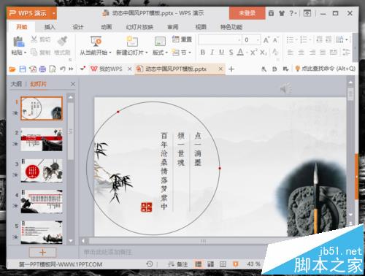The image size is (365, 276).
Task: Select slide 3 thumbnail with red circle
Action: click(x=42, y=171)
